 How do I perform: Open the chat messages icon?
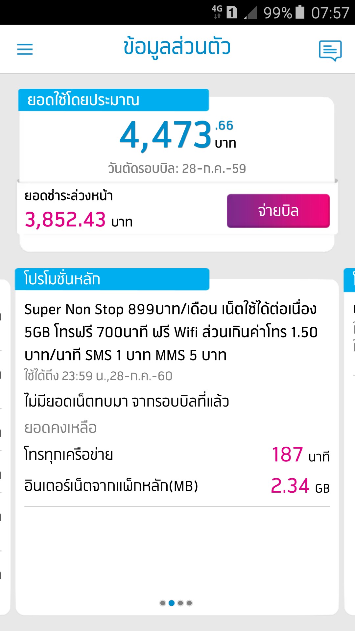330,50
